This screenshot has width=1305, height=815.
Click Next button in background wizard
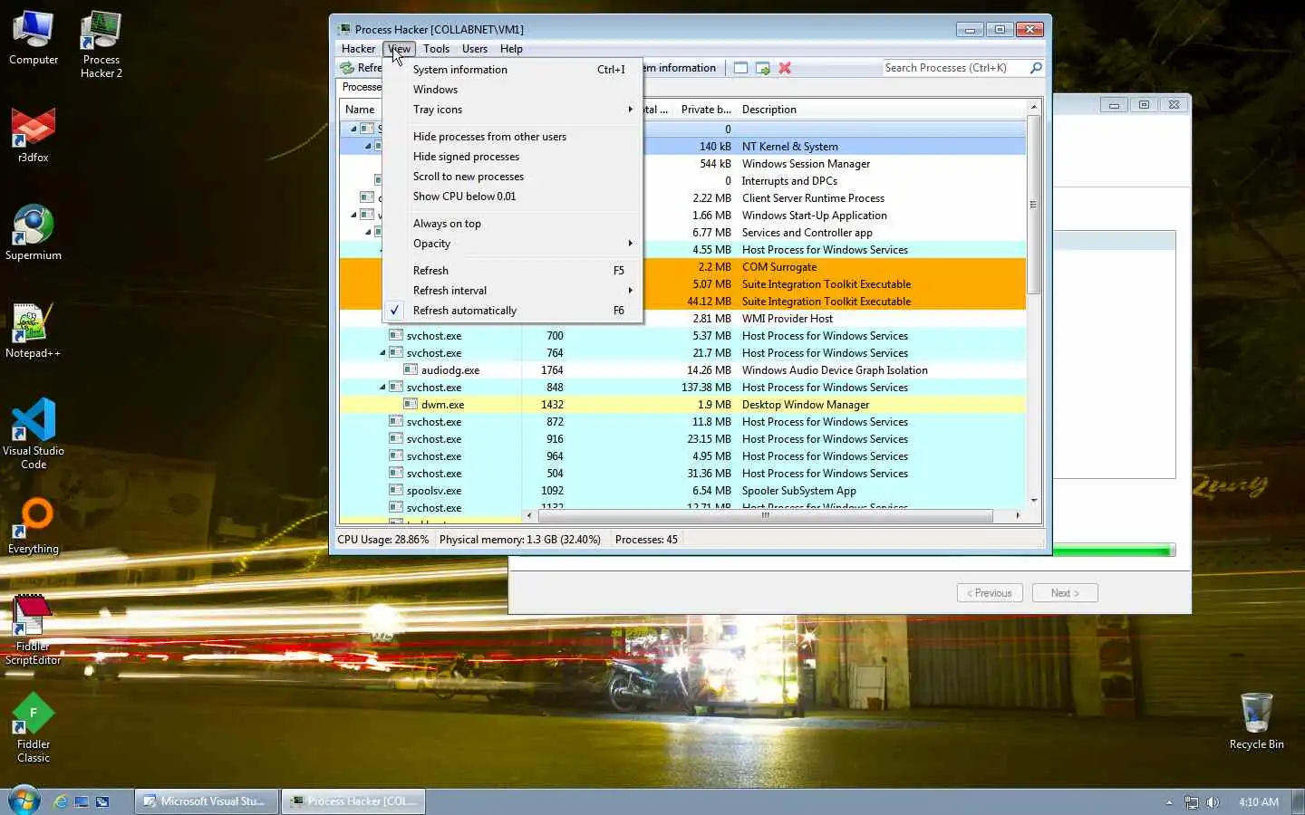click(1065, 593)
